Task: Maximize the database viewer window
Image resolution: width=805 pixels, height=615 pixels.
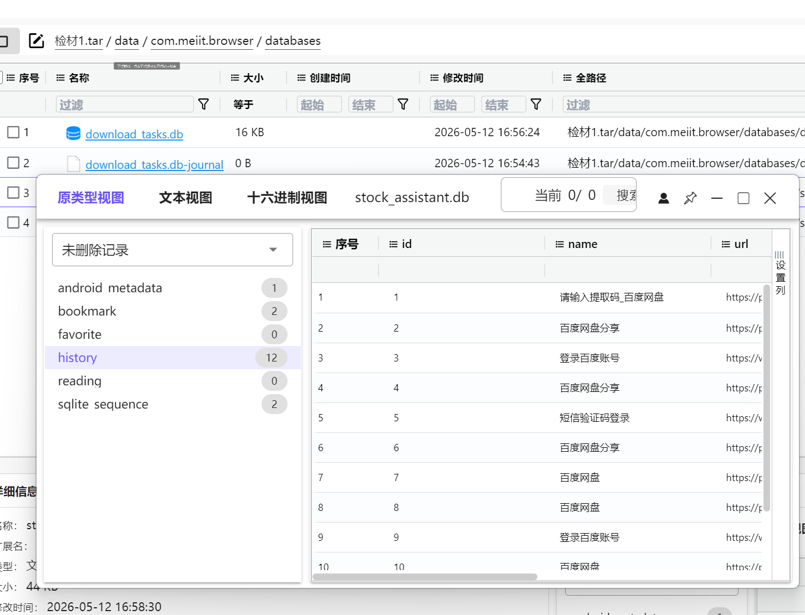Action: tap(744, 198)
